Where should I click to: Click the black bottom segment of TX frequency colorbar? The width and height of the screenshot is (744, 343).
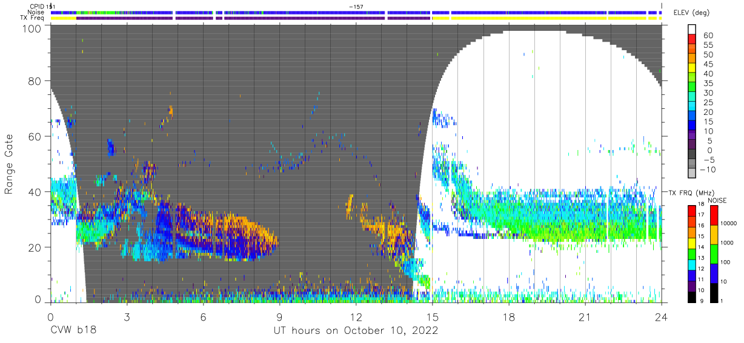[x=692, y=297]
